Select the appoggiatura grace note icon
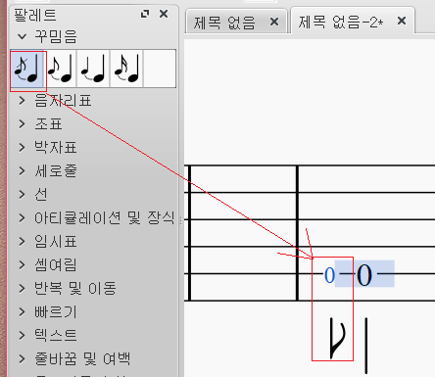 pyautogui.click(x=60, y=69)
